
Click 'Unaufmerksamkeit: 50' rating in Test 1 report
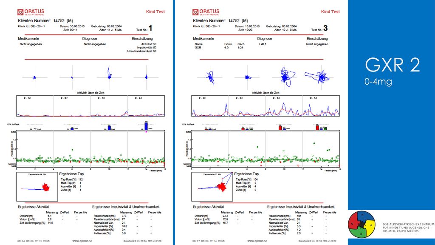pos(142,51)
